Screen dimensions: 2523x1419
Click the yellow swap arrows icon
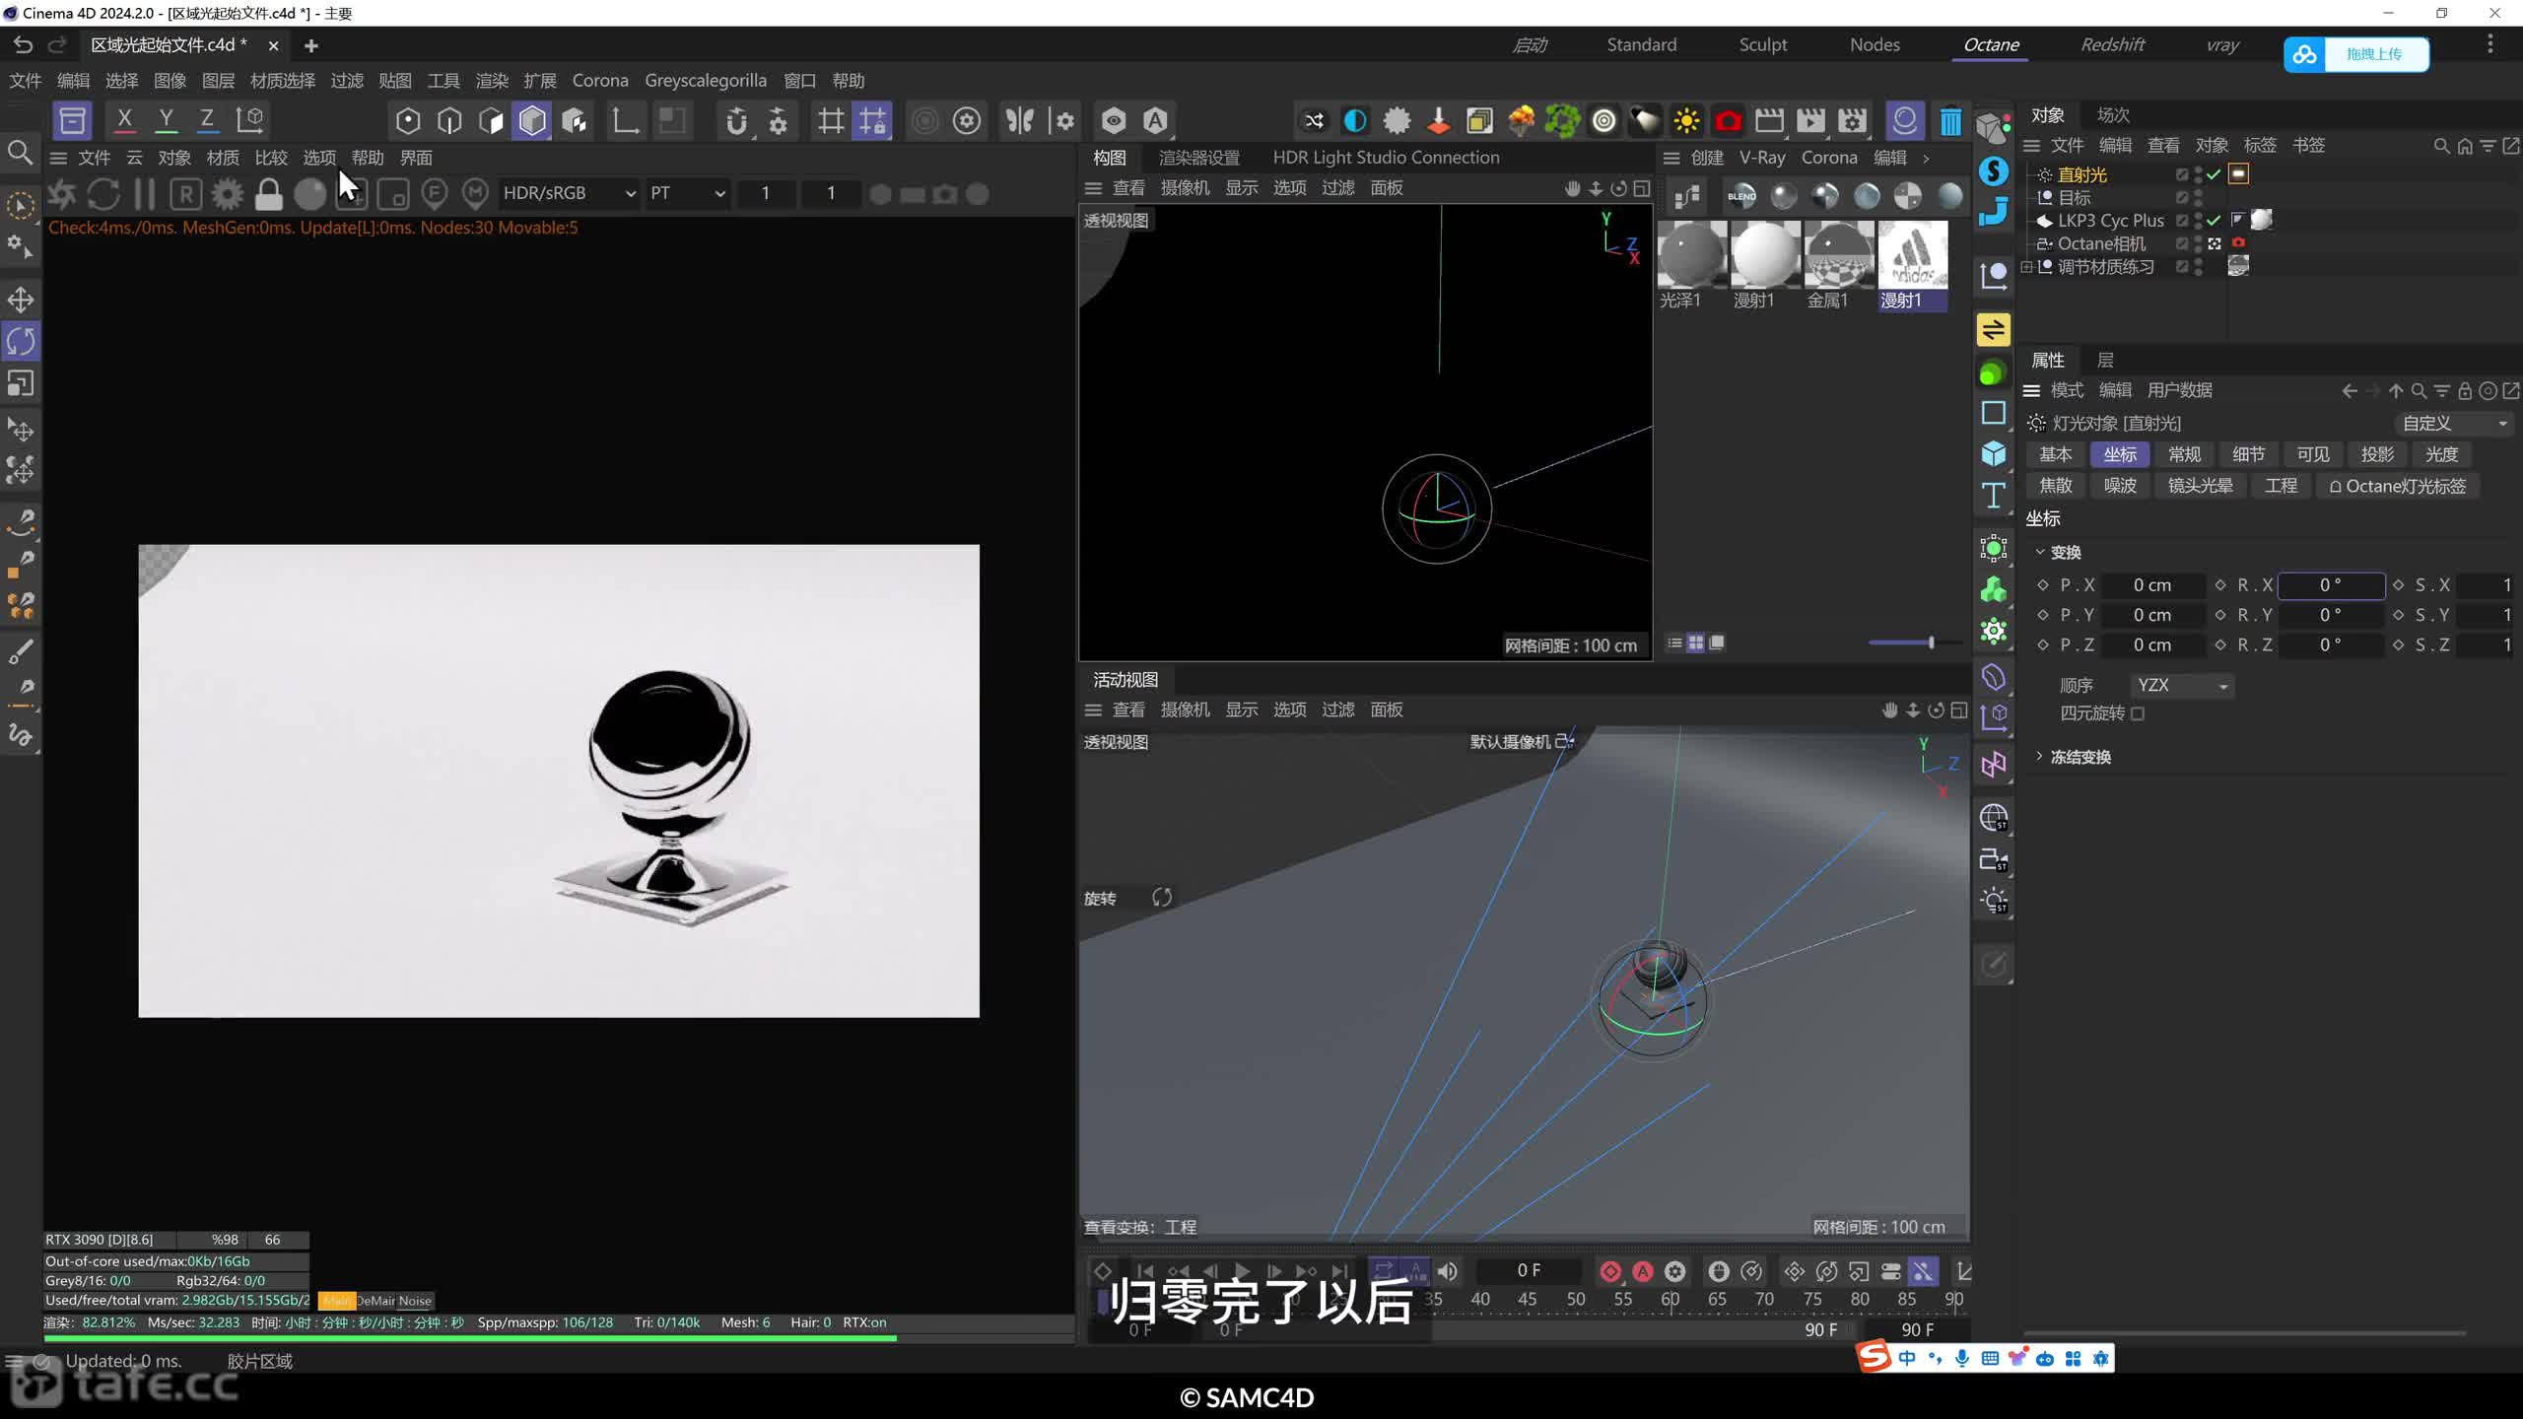click(x=1994, y=329)
